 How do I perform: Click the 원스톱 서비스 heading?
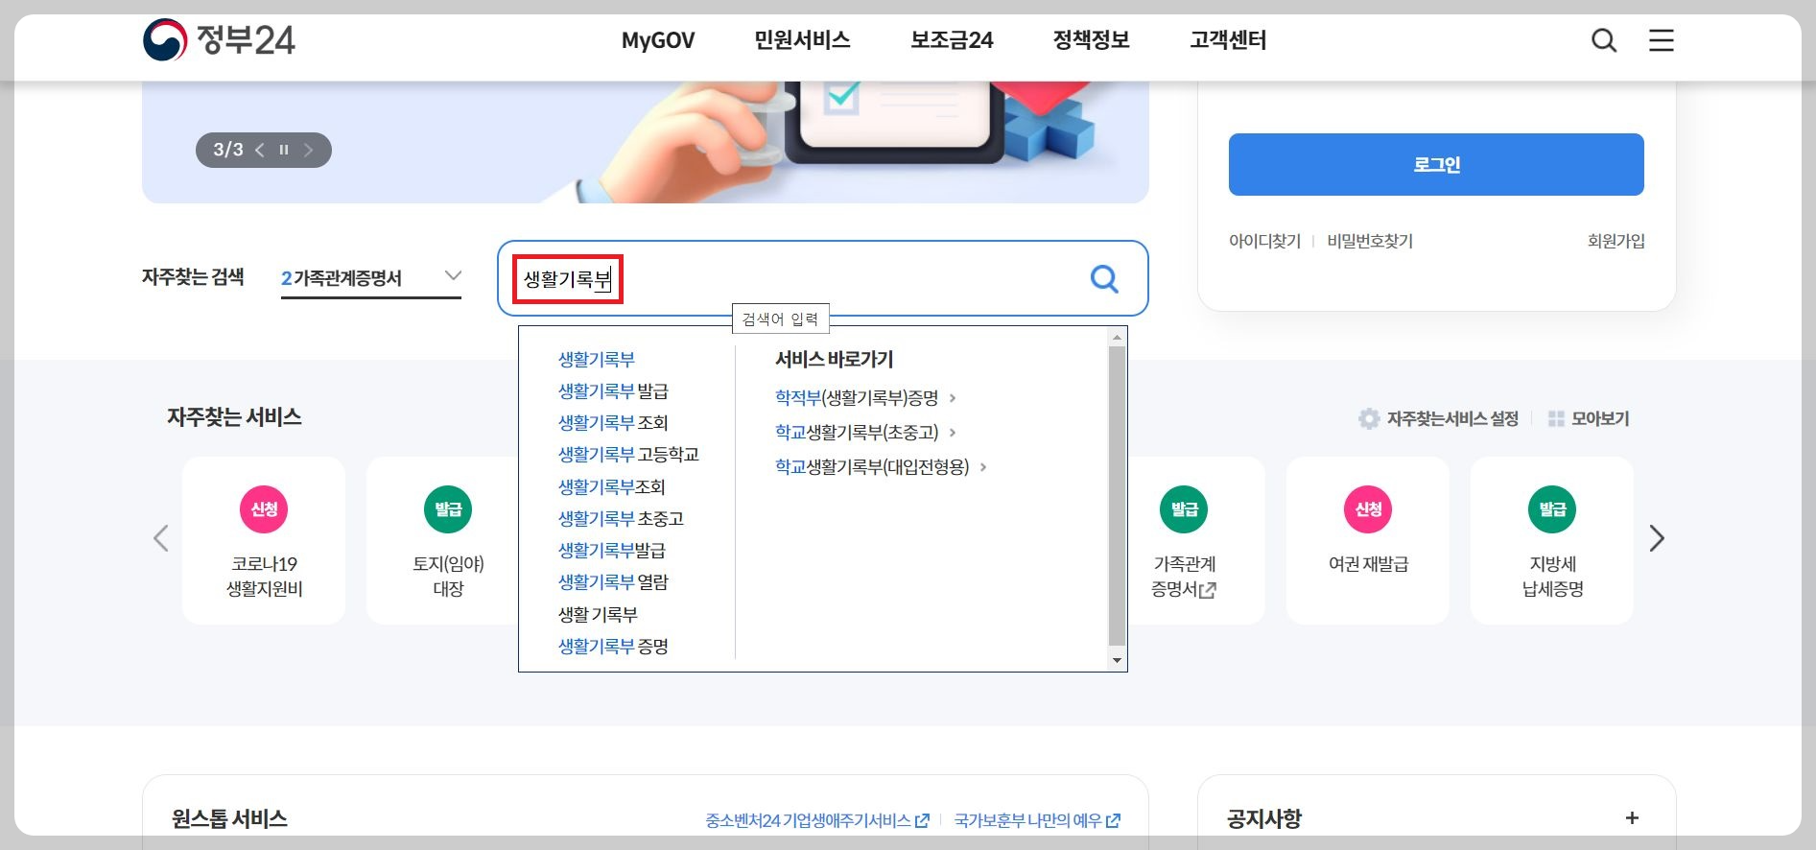click(229, 819)
